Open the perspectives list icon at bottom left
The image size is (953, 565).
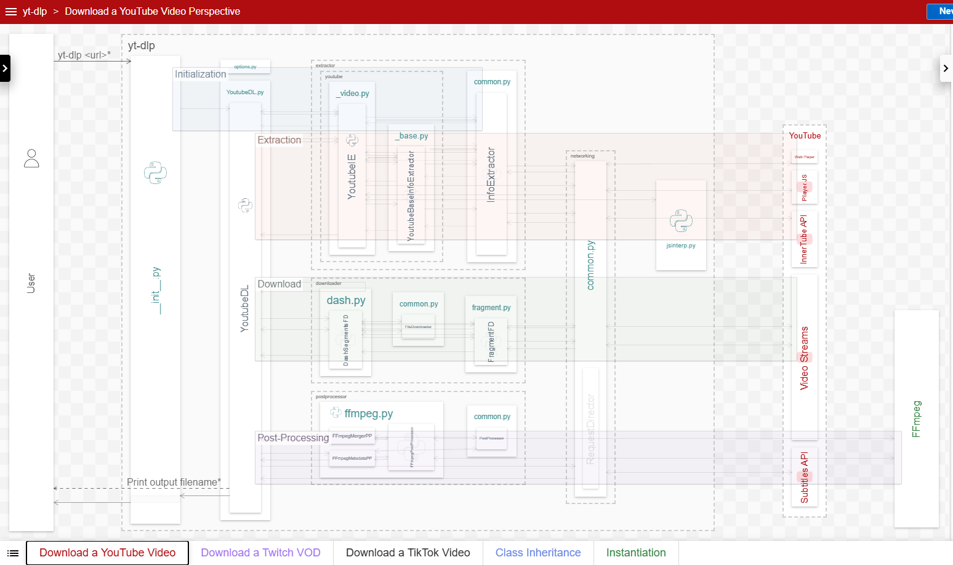(13, 553)
